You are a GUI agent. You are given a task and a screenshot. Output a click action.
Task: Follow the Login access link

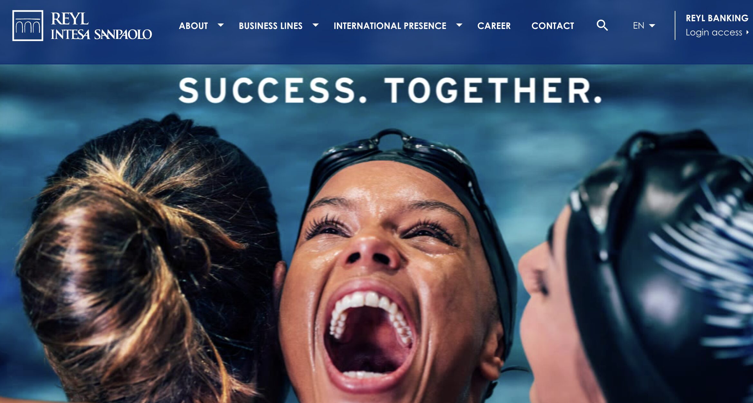tap(714, 33)
